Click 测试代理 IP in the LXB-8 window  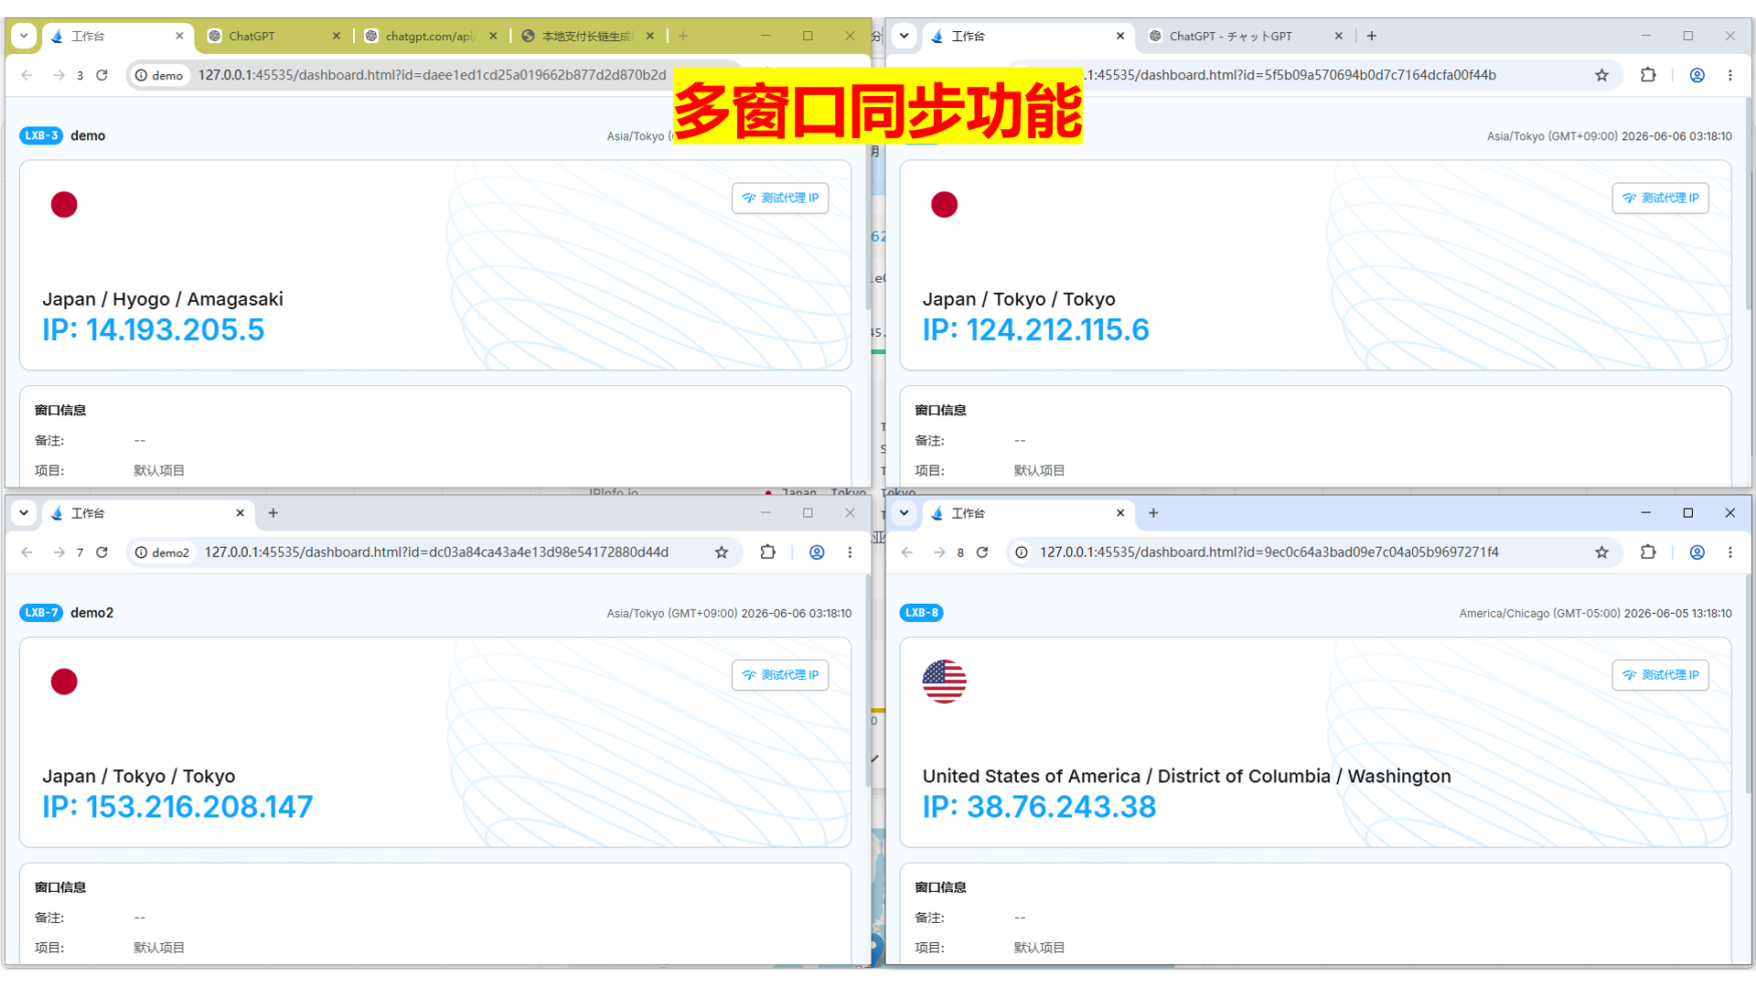coord(1660,675)
